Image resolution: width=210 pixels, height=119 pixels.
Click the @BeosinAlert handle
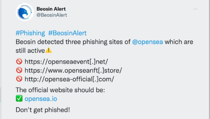pos(52,15)
